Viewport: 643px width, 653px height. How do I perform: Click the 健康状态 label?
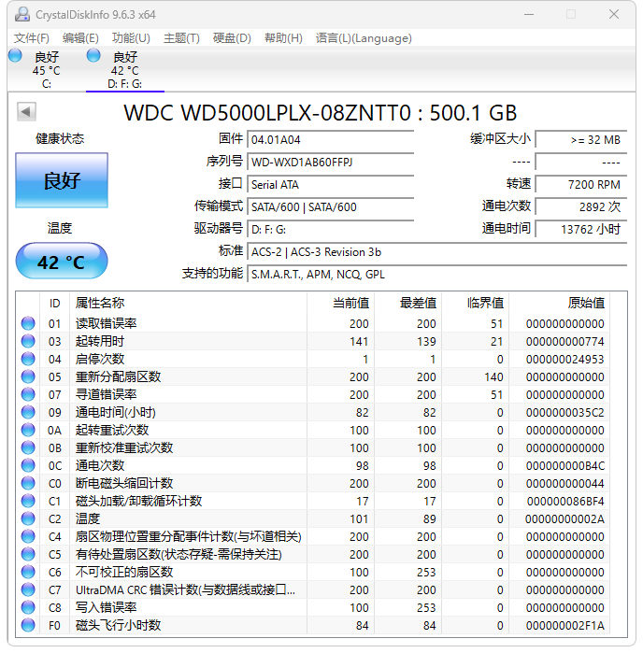60,138
